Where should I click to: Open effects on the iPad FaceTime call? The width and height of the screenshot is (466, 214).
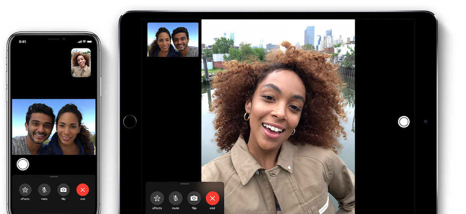click(x=157, y=198)
